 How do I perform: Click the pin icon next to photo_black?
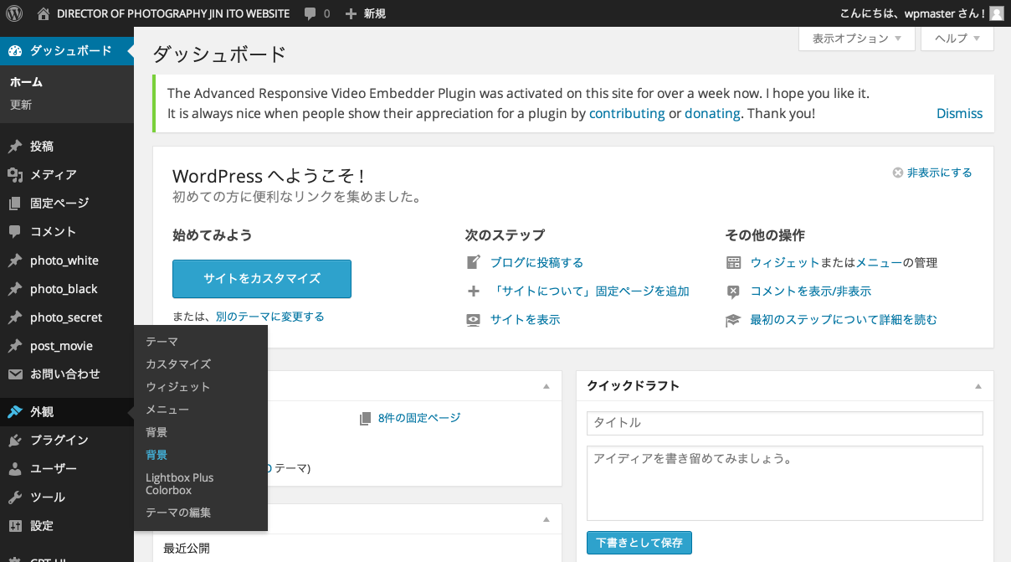pos(15,289)
